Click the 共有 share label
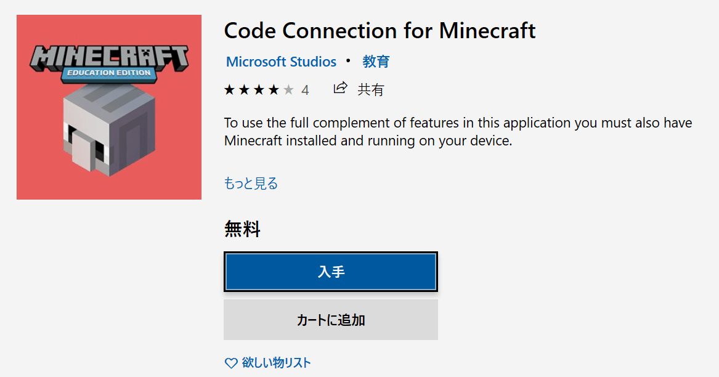The image size is (719, 377). (370, 90)
